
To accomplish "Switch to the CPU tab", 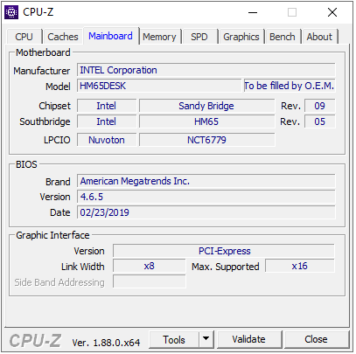I will pyautogui.click(x=24, y=37).
